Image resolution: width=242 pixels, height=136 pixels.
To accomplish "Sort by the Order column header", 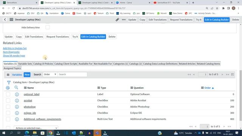I will [x=208, y=88].
